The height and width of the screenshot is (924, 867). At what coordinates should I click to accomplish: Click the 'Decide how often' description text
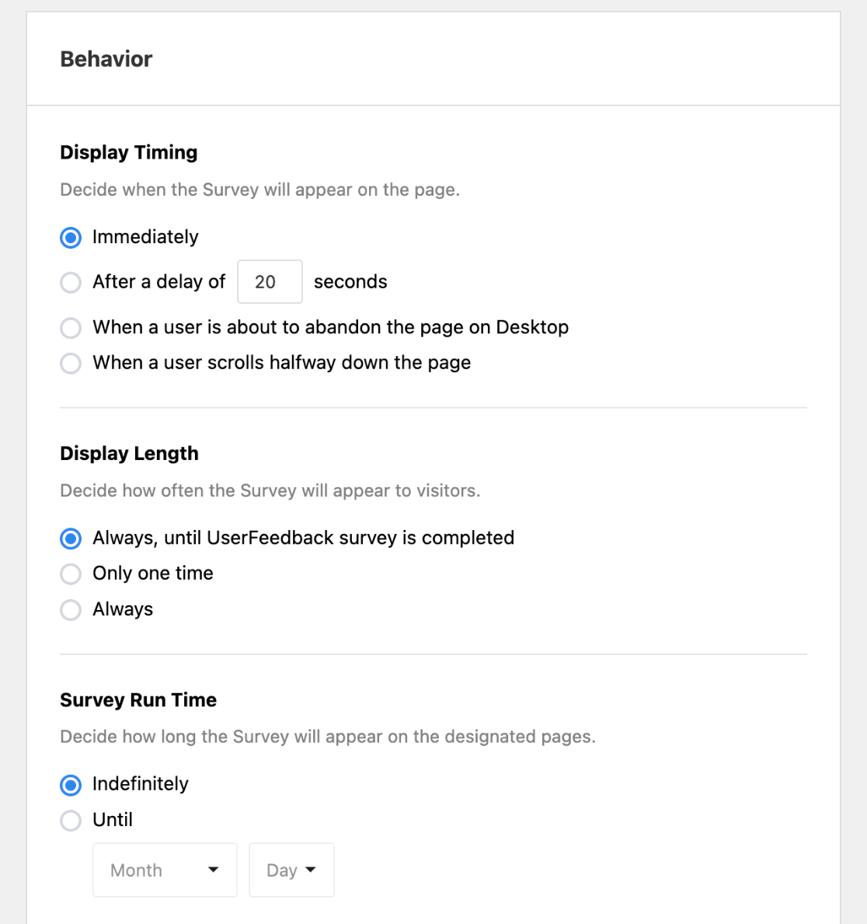click(x=270, y=490)
